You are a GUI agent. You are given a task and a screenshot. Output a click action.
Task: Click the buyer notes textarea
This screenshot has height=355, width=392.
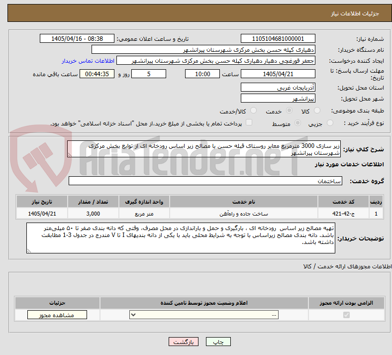tap(181, 238)
